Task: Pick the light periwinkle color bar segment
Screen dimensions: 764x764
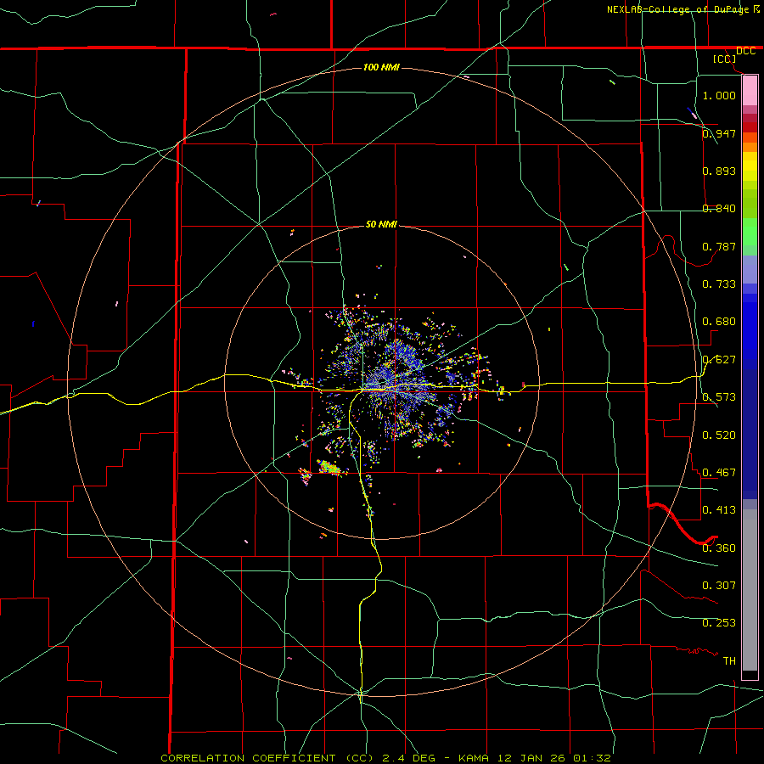Action: click(x=750, y=269)
